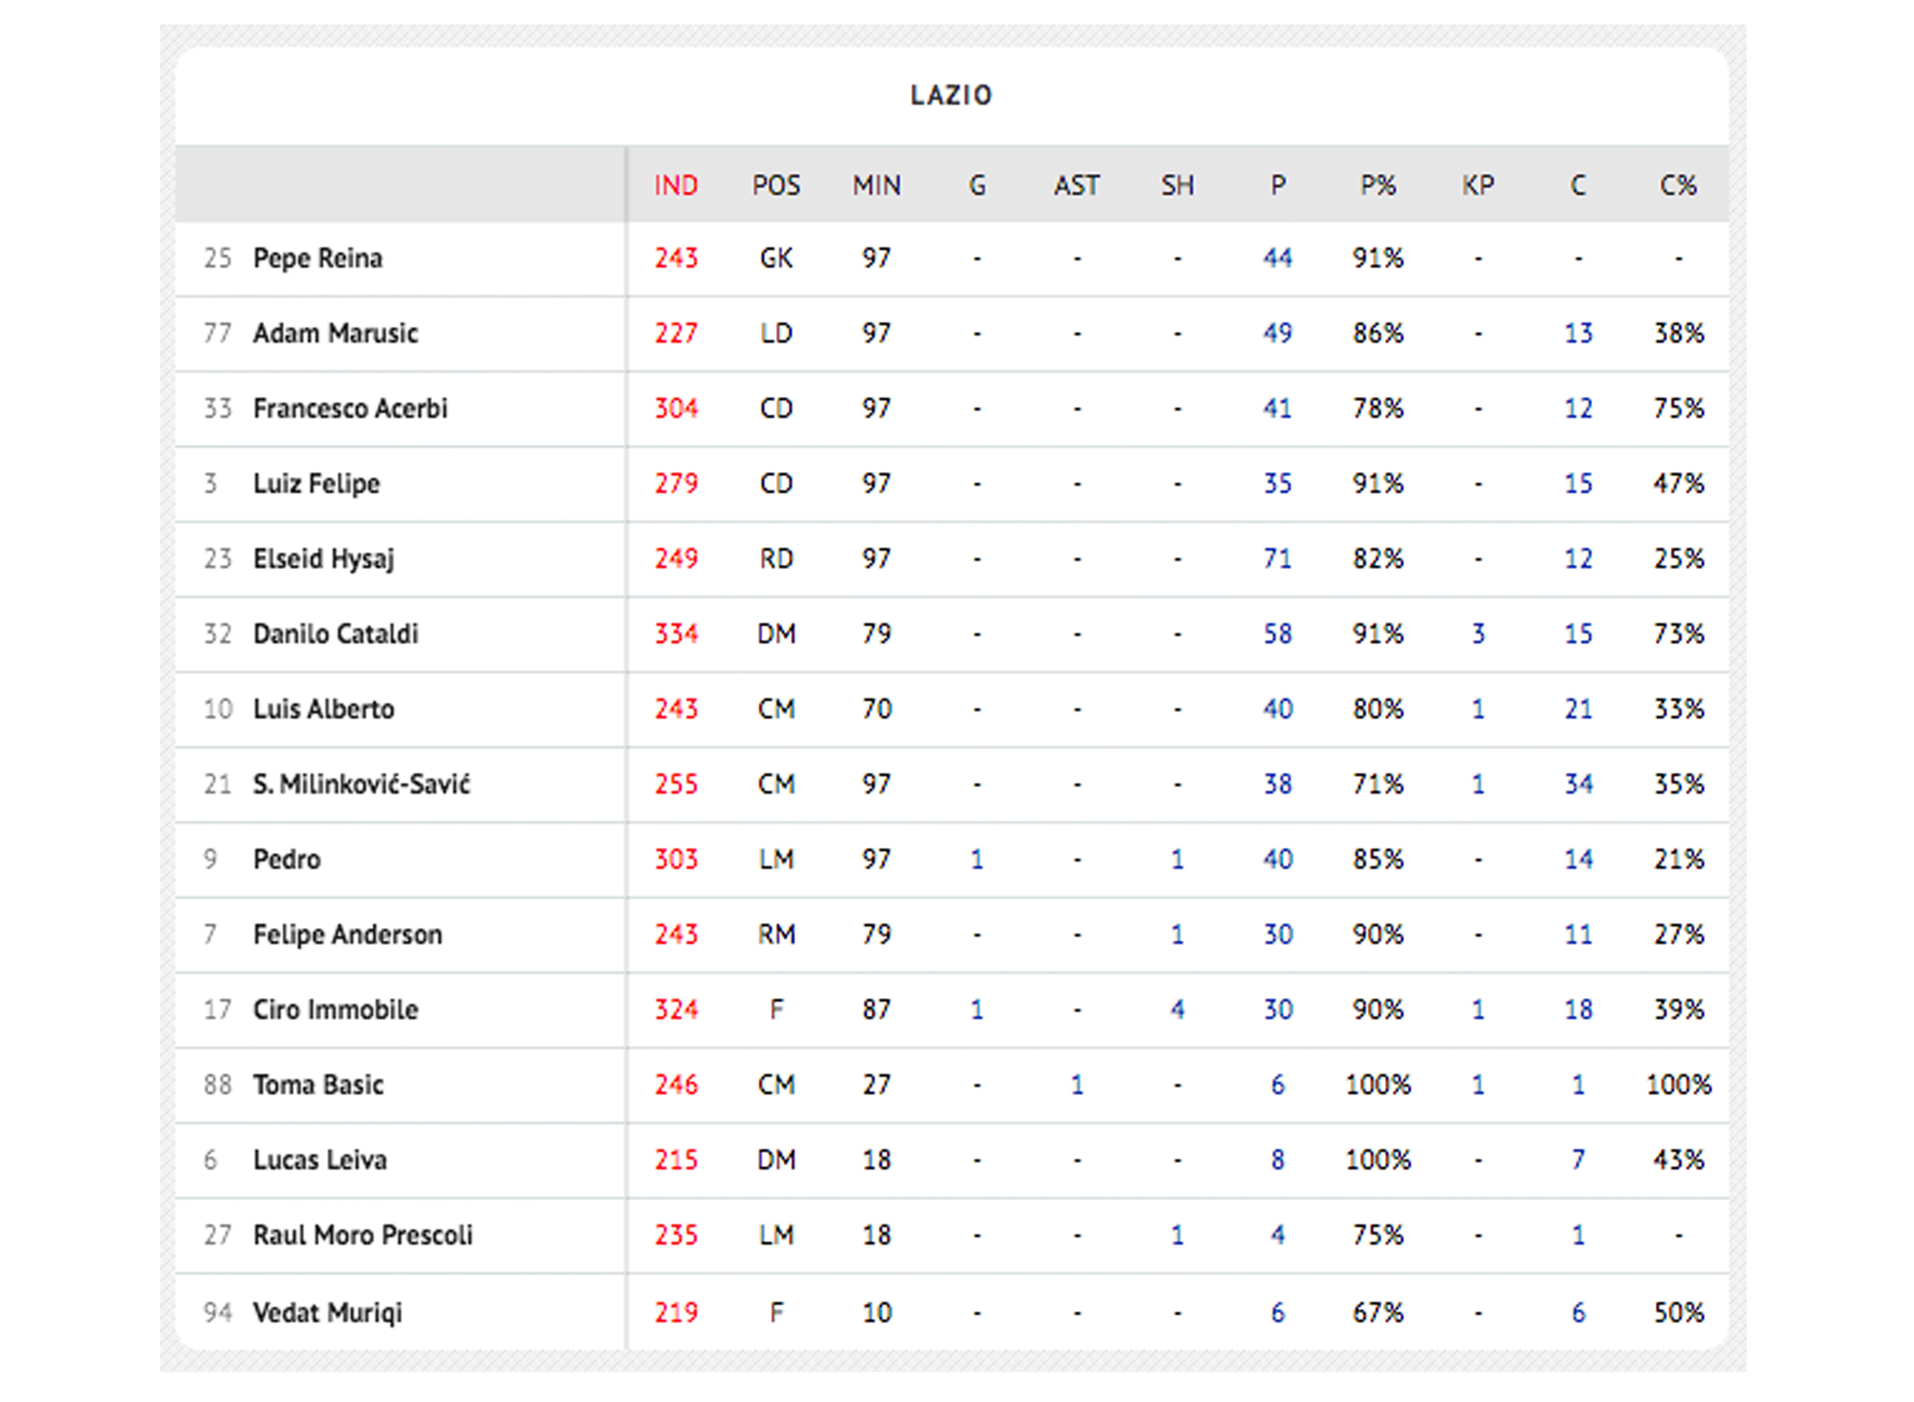Viewport: 1914px width, 1402px height.
Task: Click Luiz Felipe's index value 279
Action: coord(676,484)
